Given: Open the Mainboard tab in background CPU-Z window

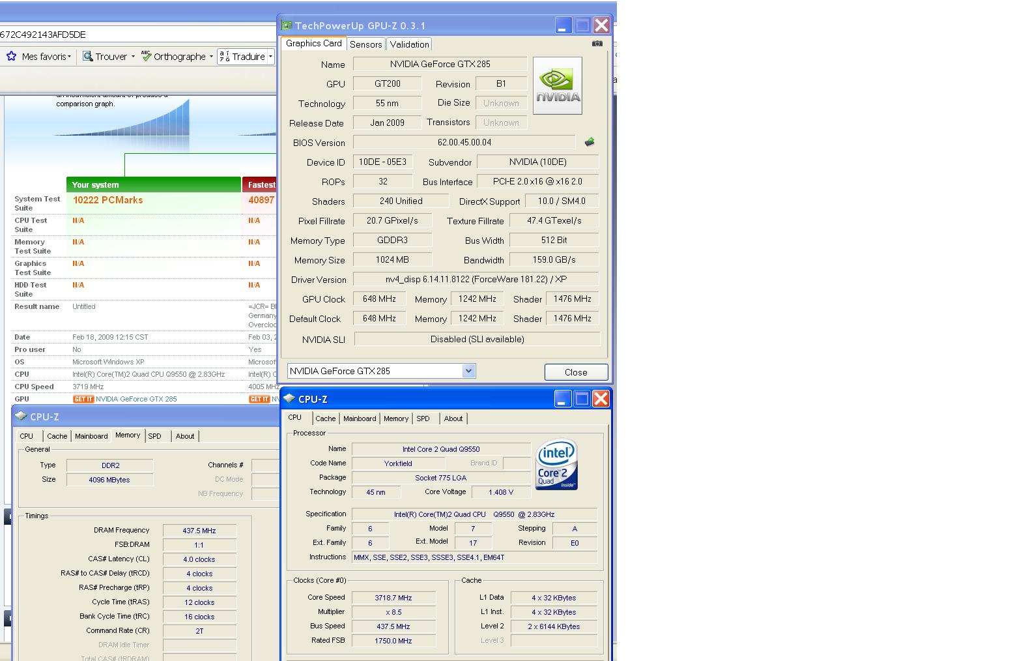Looking at the screenshot, I should click(91, 436).
